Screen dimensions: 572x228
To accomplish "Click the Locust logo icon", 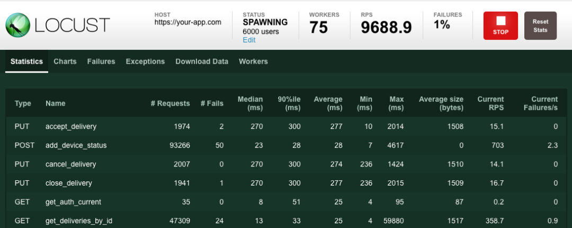I will pyautogui.click(x=17, y=25).
